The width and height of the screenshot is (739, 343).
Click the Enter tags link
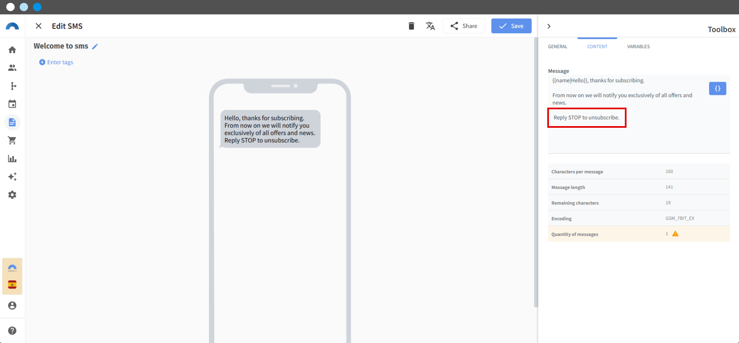tap(56, 62)
